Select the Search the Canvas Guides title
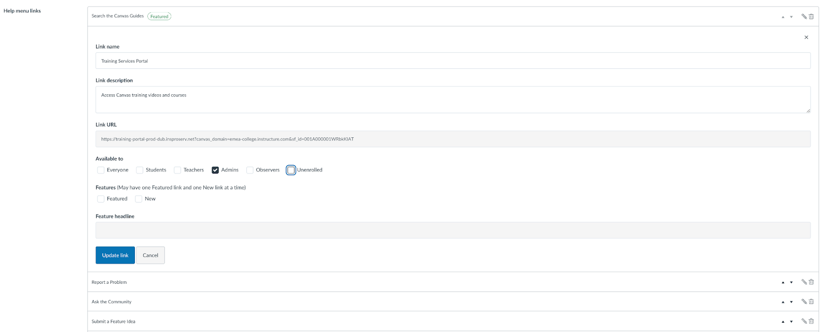830x332 pixels. coord(118,16)
